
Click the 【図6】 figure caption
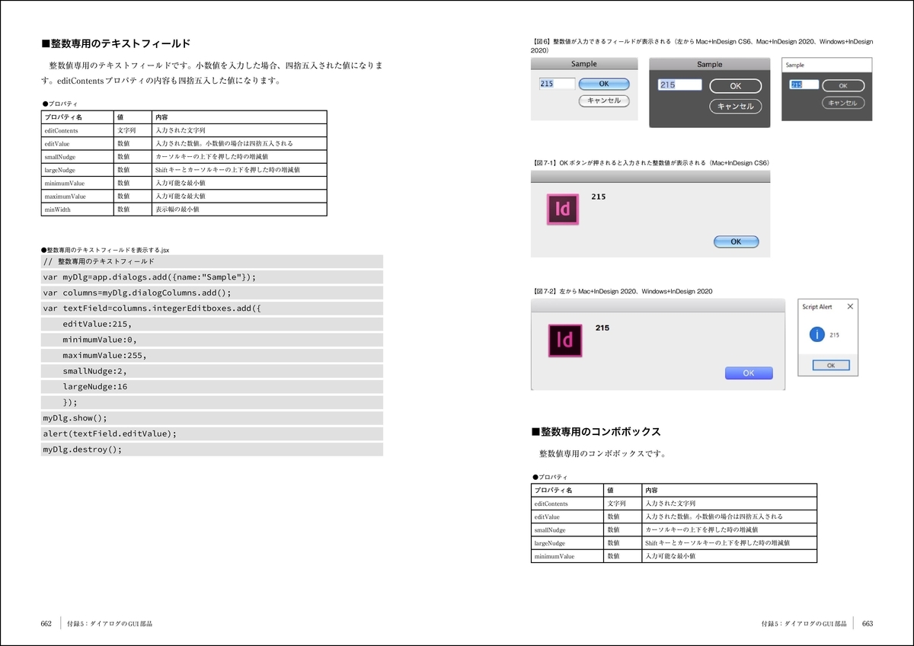[701, 45]
